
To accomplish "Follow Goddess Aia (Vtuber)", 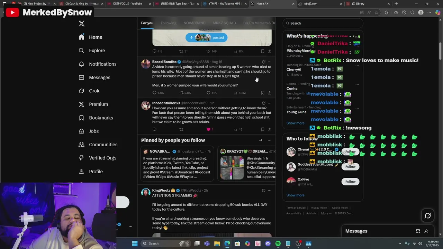I will pyautogui.click(x=350, y=167).
